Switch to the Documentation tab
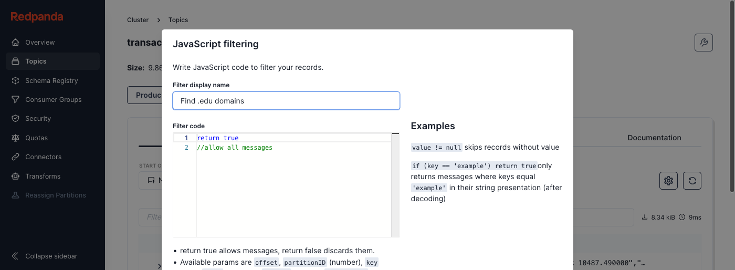This screenshot has height=270, width=735. [x=654, y=138]
